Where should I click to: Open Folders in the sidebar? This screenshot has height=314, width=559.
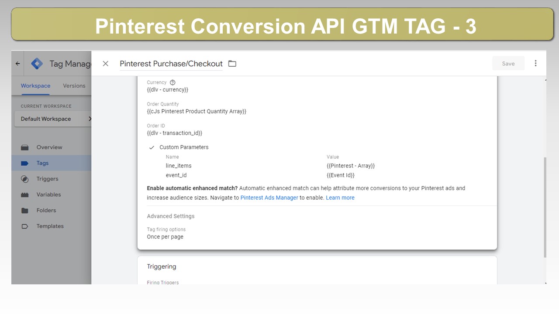pyautogui.click(x=46, y=210)
